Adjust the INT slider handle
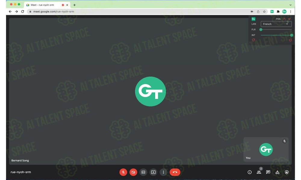This screenshot has height=180, width=301. 292,35
